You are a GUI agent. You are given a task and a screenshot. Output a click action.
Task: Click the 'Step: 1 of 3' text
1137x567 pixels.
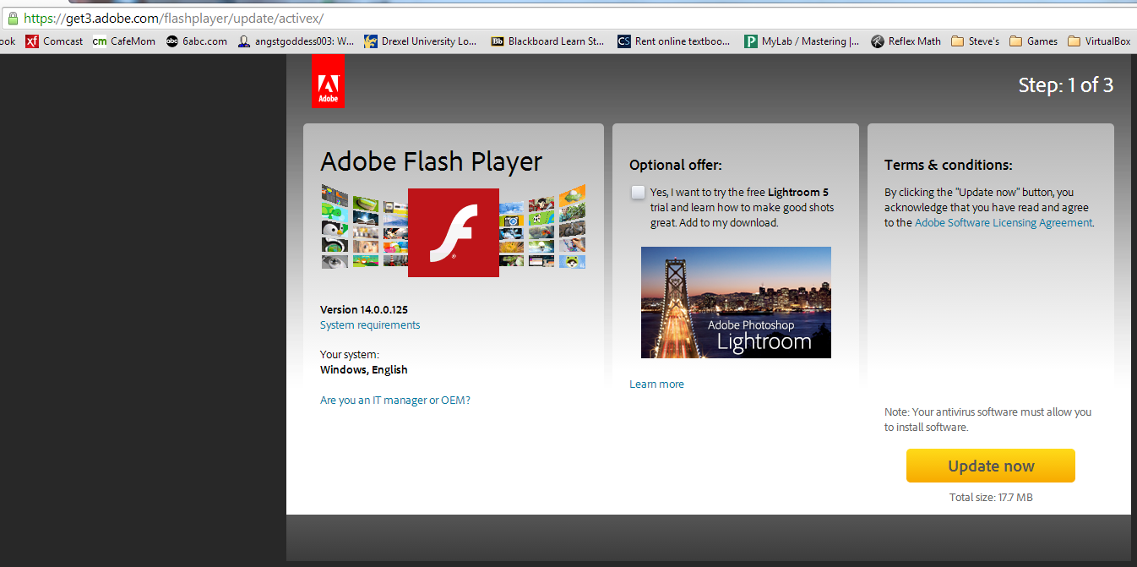point(1065,85)
